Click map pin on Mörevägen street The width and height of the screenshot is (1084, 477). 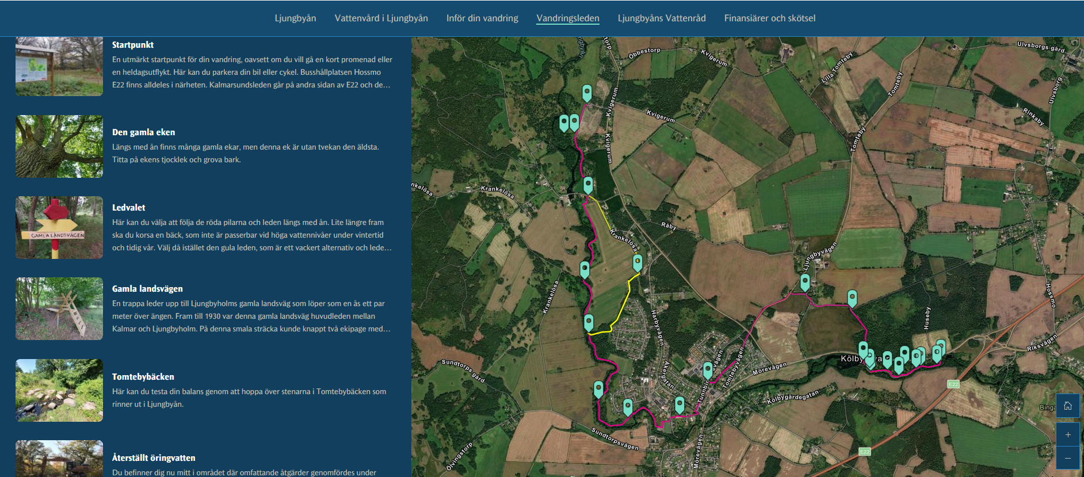click(x=708, y=369)
